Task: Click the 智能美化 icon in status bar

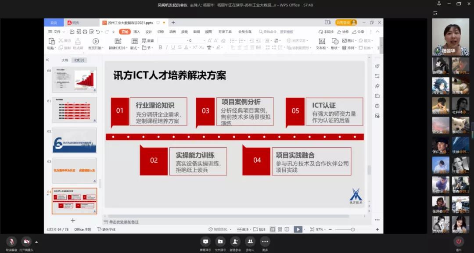Action: pos(215,228)
